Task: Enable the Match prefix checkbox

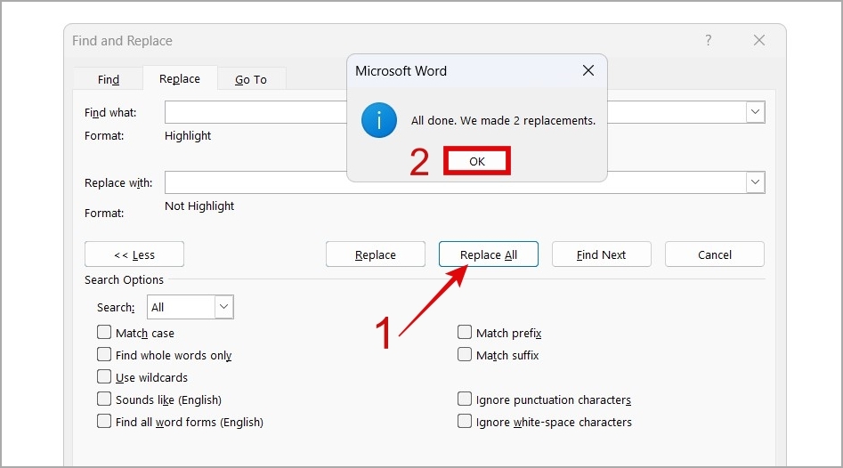Action: coord(465,332)
